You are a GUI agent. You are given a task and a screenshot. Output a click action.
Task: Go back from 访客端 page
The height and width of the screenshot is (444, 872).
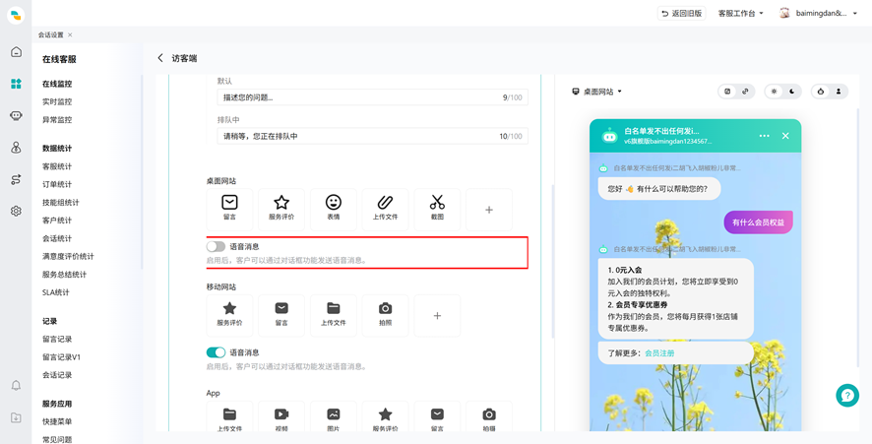[x=160, y=58]
